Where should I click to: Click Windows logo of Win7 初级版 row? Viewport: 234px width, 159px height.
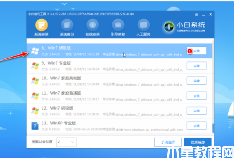[35, 111]
